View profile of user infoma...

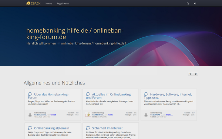point(169,115)
